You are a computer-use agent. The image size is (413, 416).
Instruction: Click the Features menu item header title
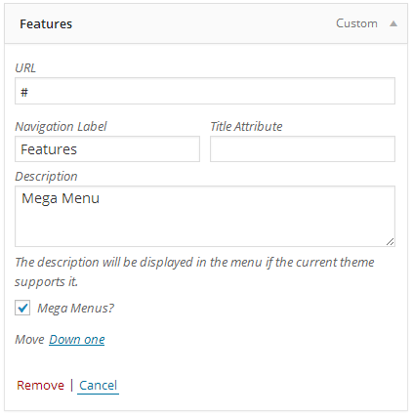click(46, 24)
